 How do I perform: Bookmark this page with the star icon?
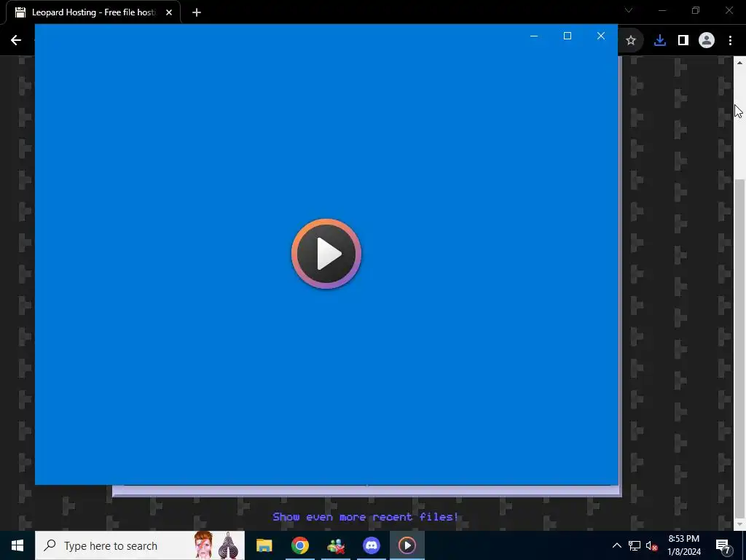click(x=631, y=41)
